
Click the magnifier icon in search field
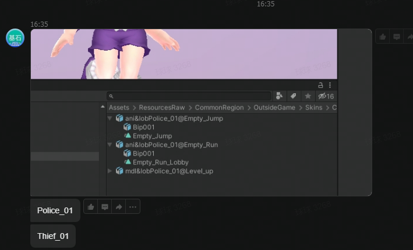tap(111, 96)
